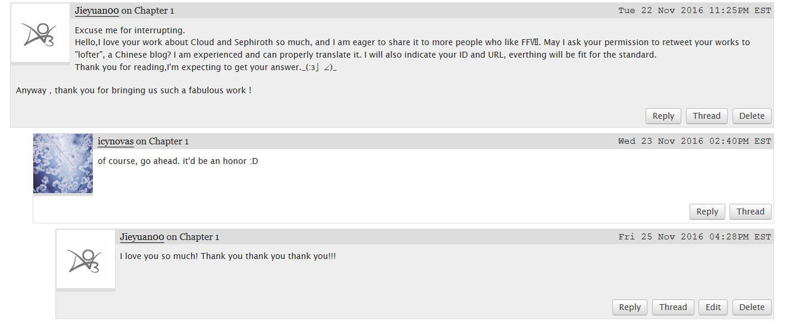
Task: Open Jieyuan00's avatar on the last reply
Action: click(86, 259)
